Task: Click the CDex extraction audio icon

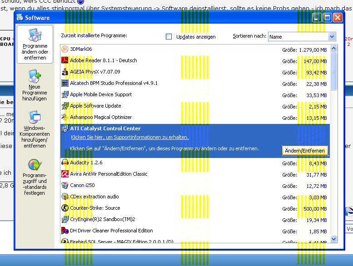Action: click(65, 197)
